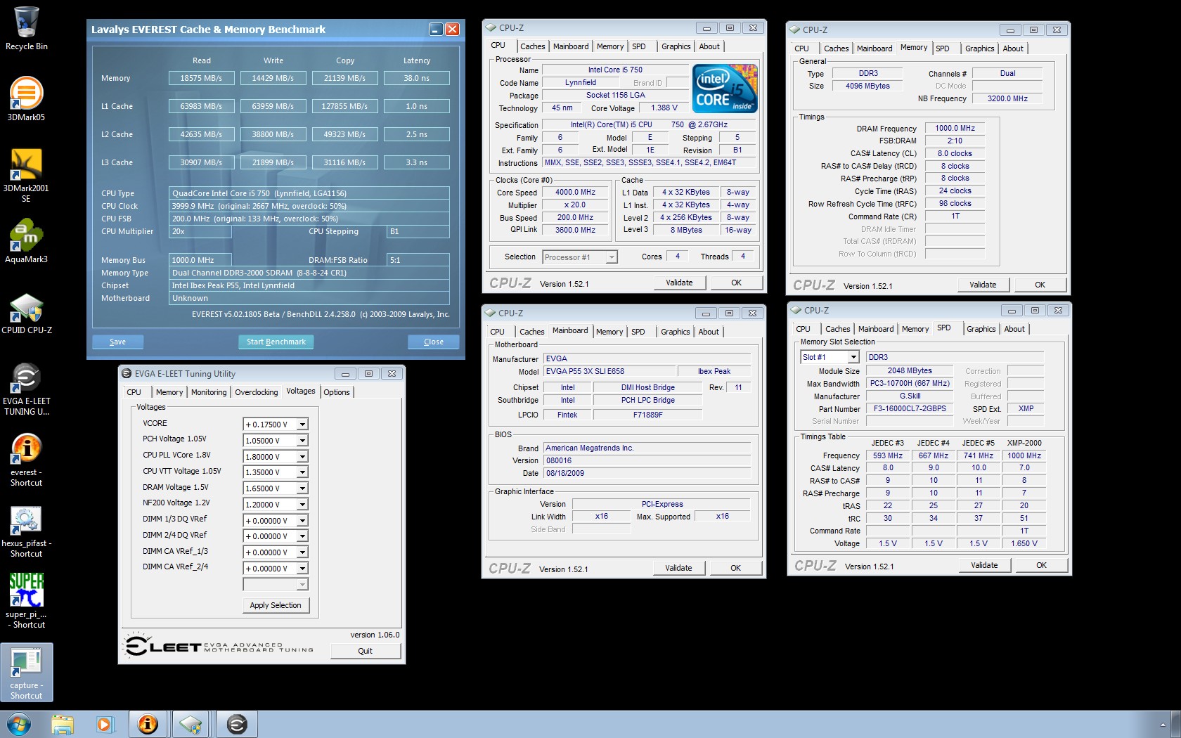Image resolution: width=1181 pixels, height=738 pixels.
Task: Open About tab in CPU-Z Mainboard window
Action: 709,332
